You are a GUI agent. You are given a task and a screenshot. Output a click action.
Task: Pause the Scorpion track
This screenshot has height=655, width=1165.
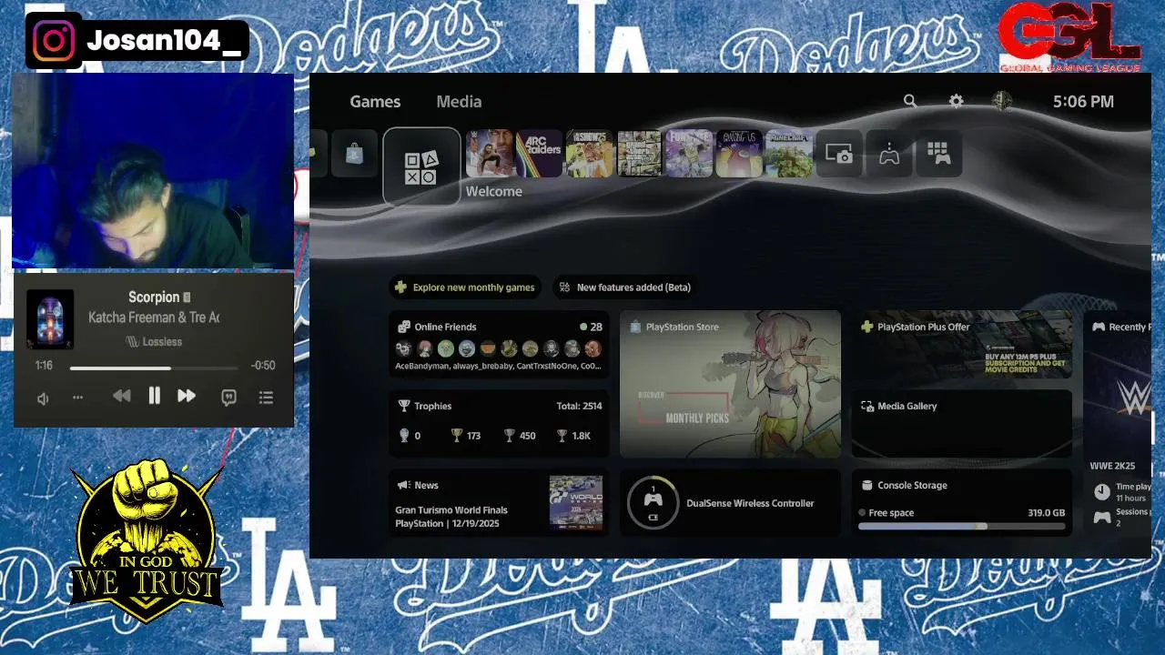tap(154, 396)
